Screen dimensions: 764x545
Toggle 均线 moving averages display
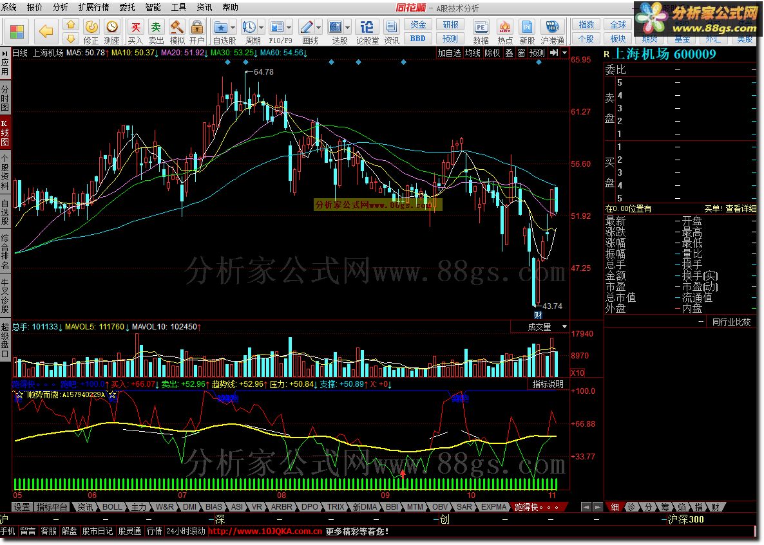[473, 53]
